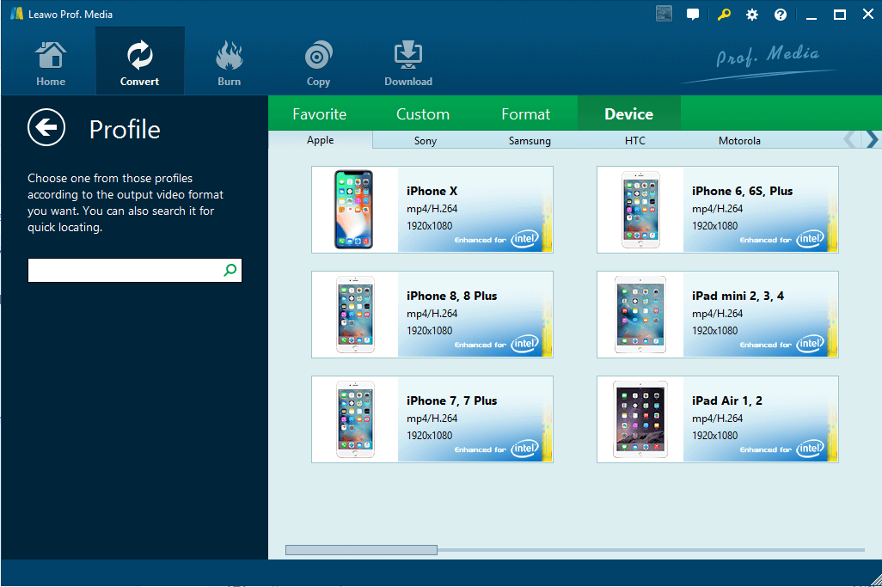Screen dimensions: 882x587
Task: Click the iPhone 8, 8 Plus device image
Action: (355, 315)
